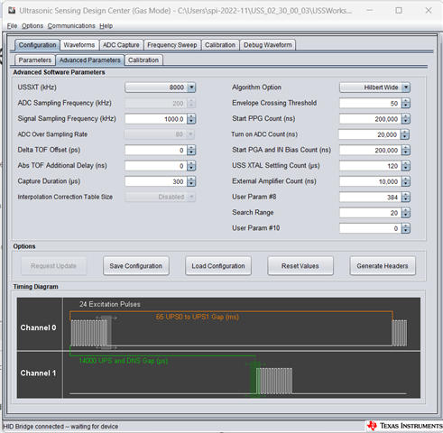Click the Start PGA and IN Bias stepper
The height and width of the screenshot is (433, 443).
click(x=406, y=150)
